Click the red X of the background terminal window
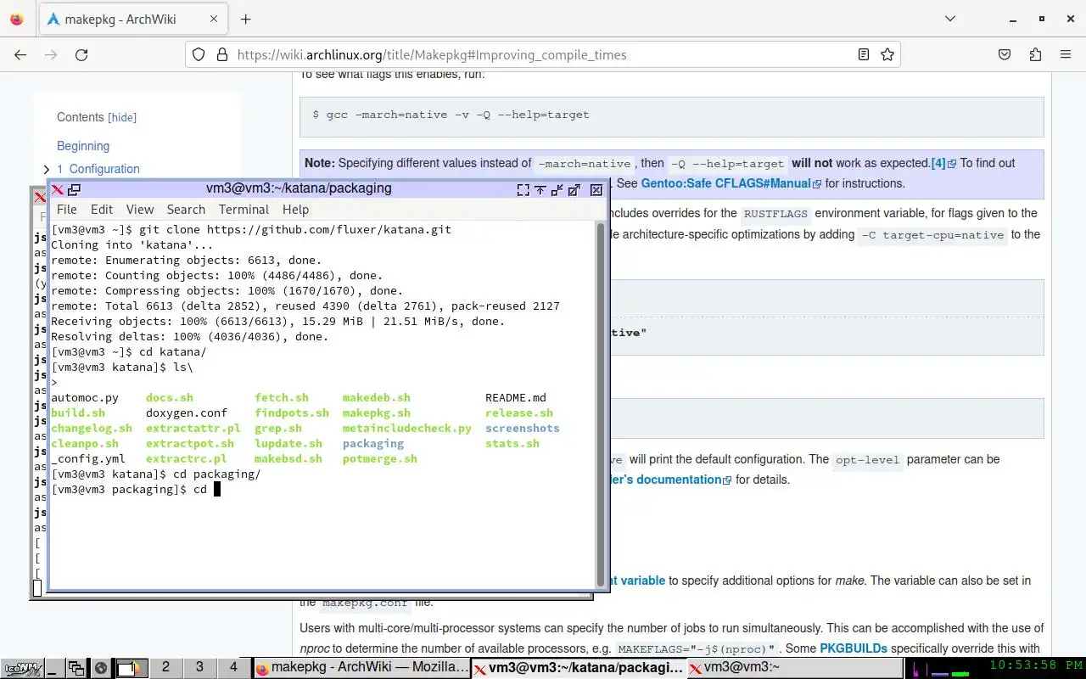Screen dimensions: 1086x679 click(x=39, y=197)
